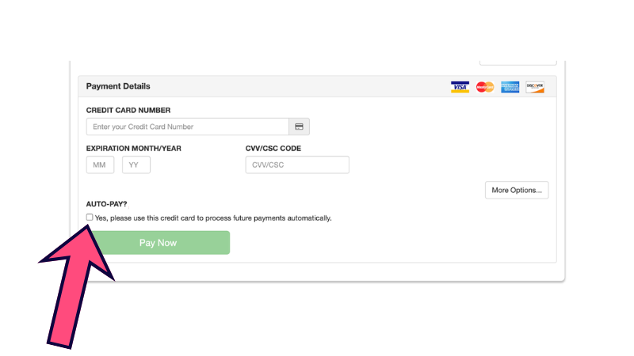Focus the CVV/CSC code field
Viewport: 634px width, 356px height.
[297, 165]
